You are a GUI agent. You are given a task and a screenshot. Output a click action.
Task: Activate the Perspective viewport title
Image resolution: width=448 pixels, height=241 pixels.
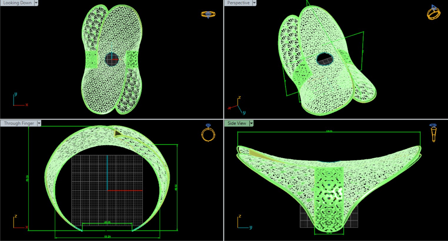coord(238,3)
